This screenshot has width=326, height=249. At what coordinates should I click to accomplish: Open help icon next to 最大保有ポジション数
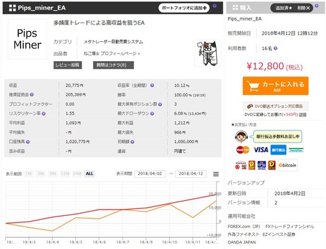pyautogui.click(x=160, y=104)
